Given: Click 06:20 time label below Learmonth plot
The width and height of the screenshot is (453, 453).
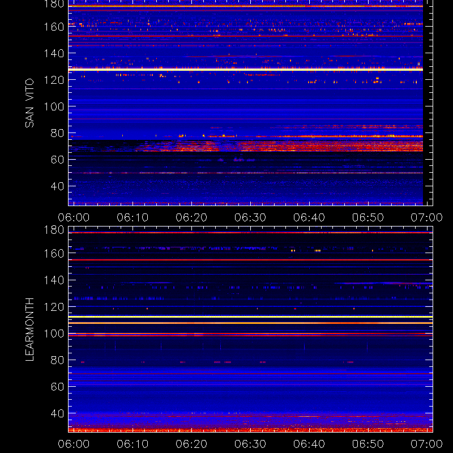Looking at the screenshot, I should point(191,444).
